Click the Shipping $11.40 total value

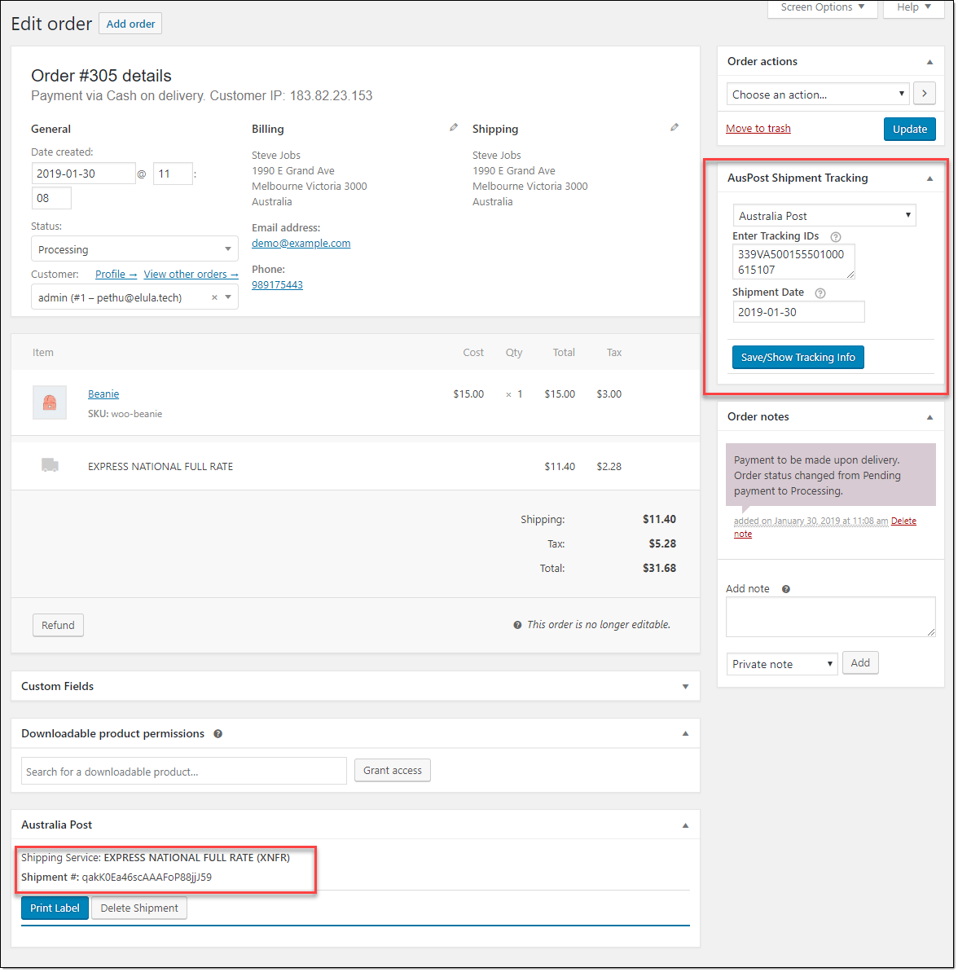click(659, 519)
